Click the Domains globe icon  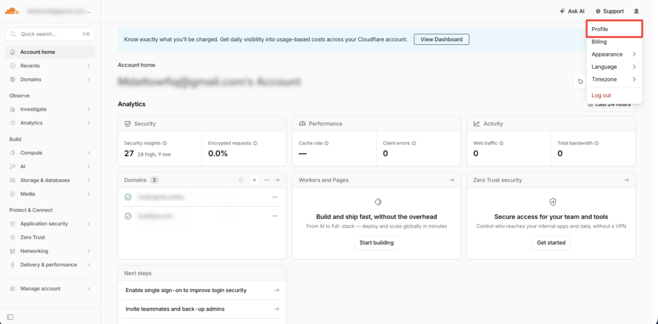pos(13,79)
